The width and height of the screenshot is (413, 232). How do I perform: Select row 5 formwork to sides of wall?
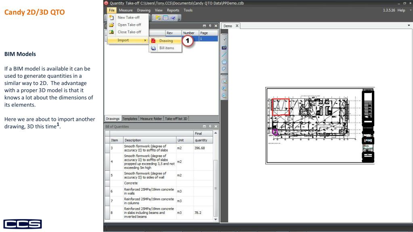pos(150,175)
